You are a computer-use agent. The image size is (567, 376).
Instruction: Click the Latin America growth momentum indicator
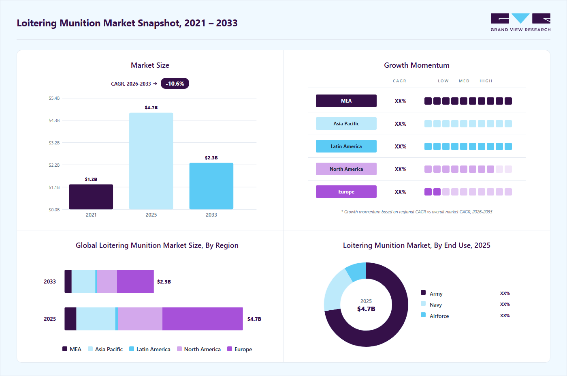[x=468, y=146]
